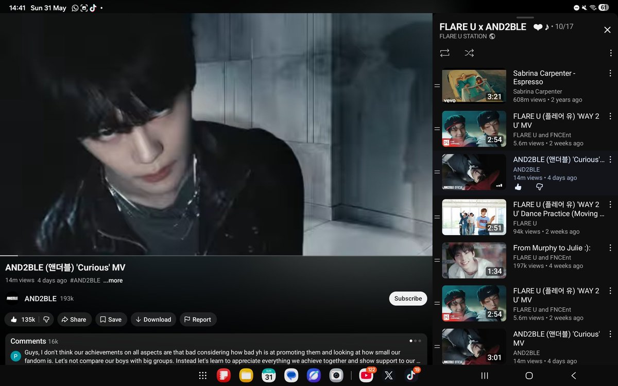Open the X app in taskbar
Viewport: 618px width, 386px height.
(389, 376)
